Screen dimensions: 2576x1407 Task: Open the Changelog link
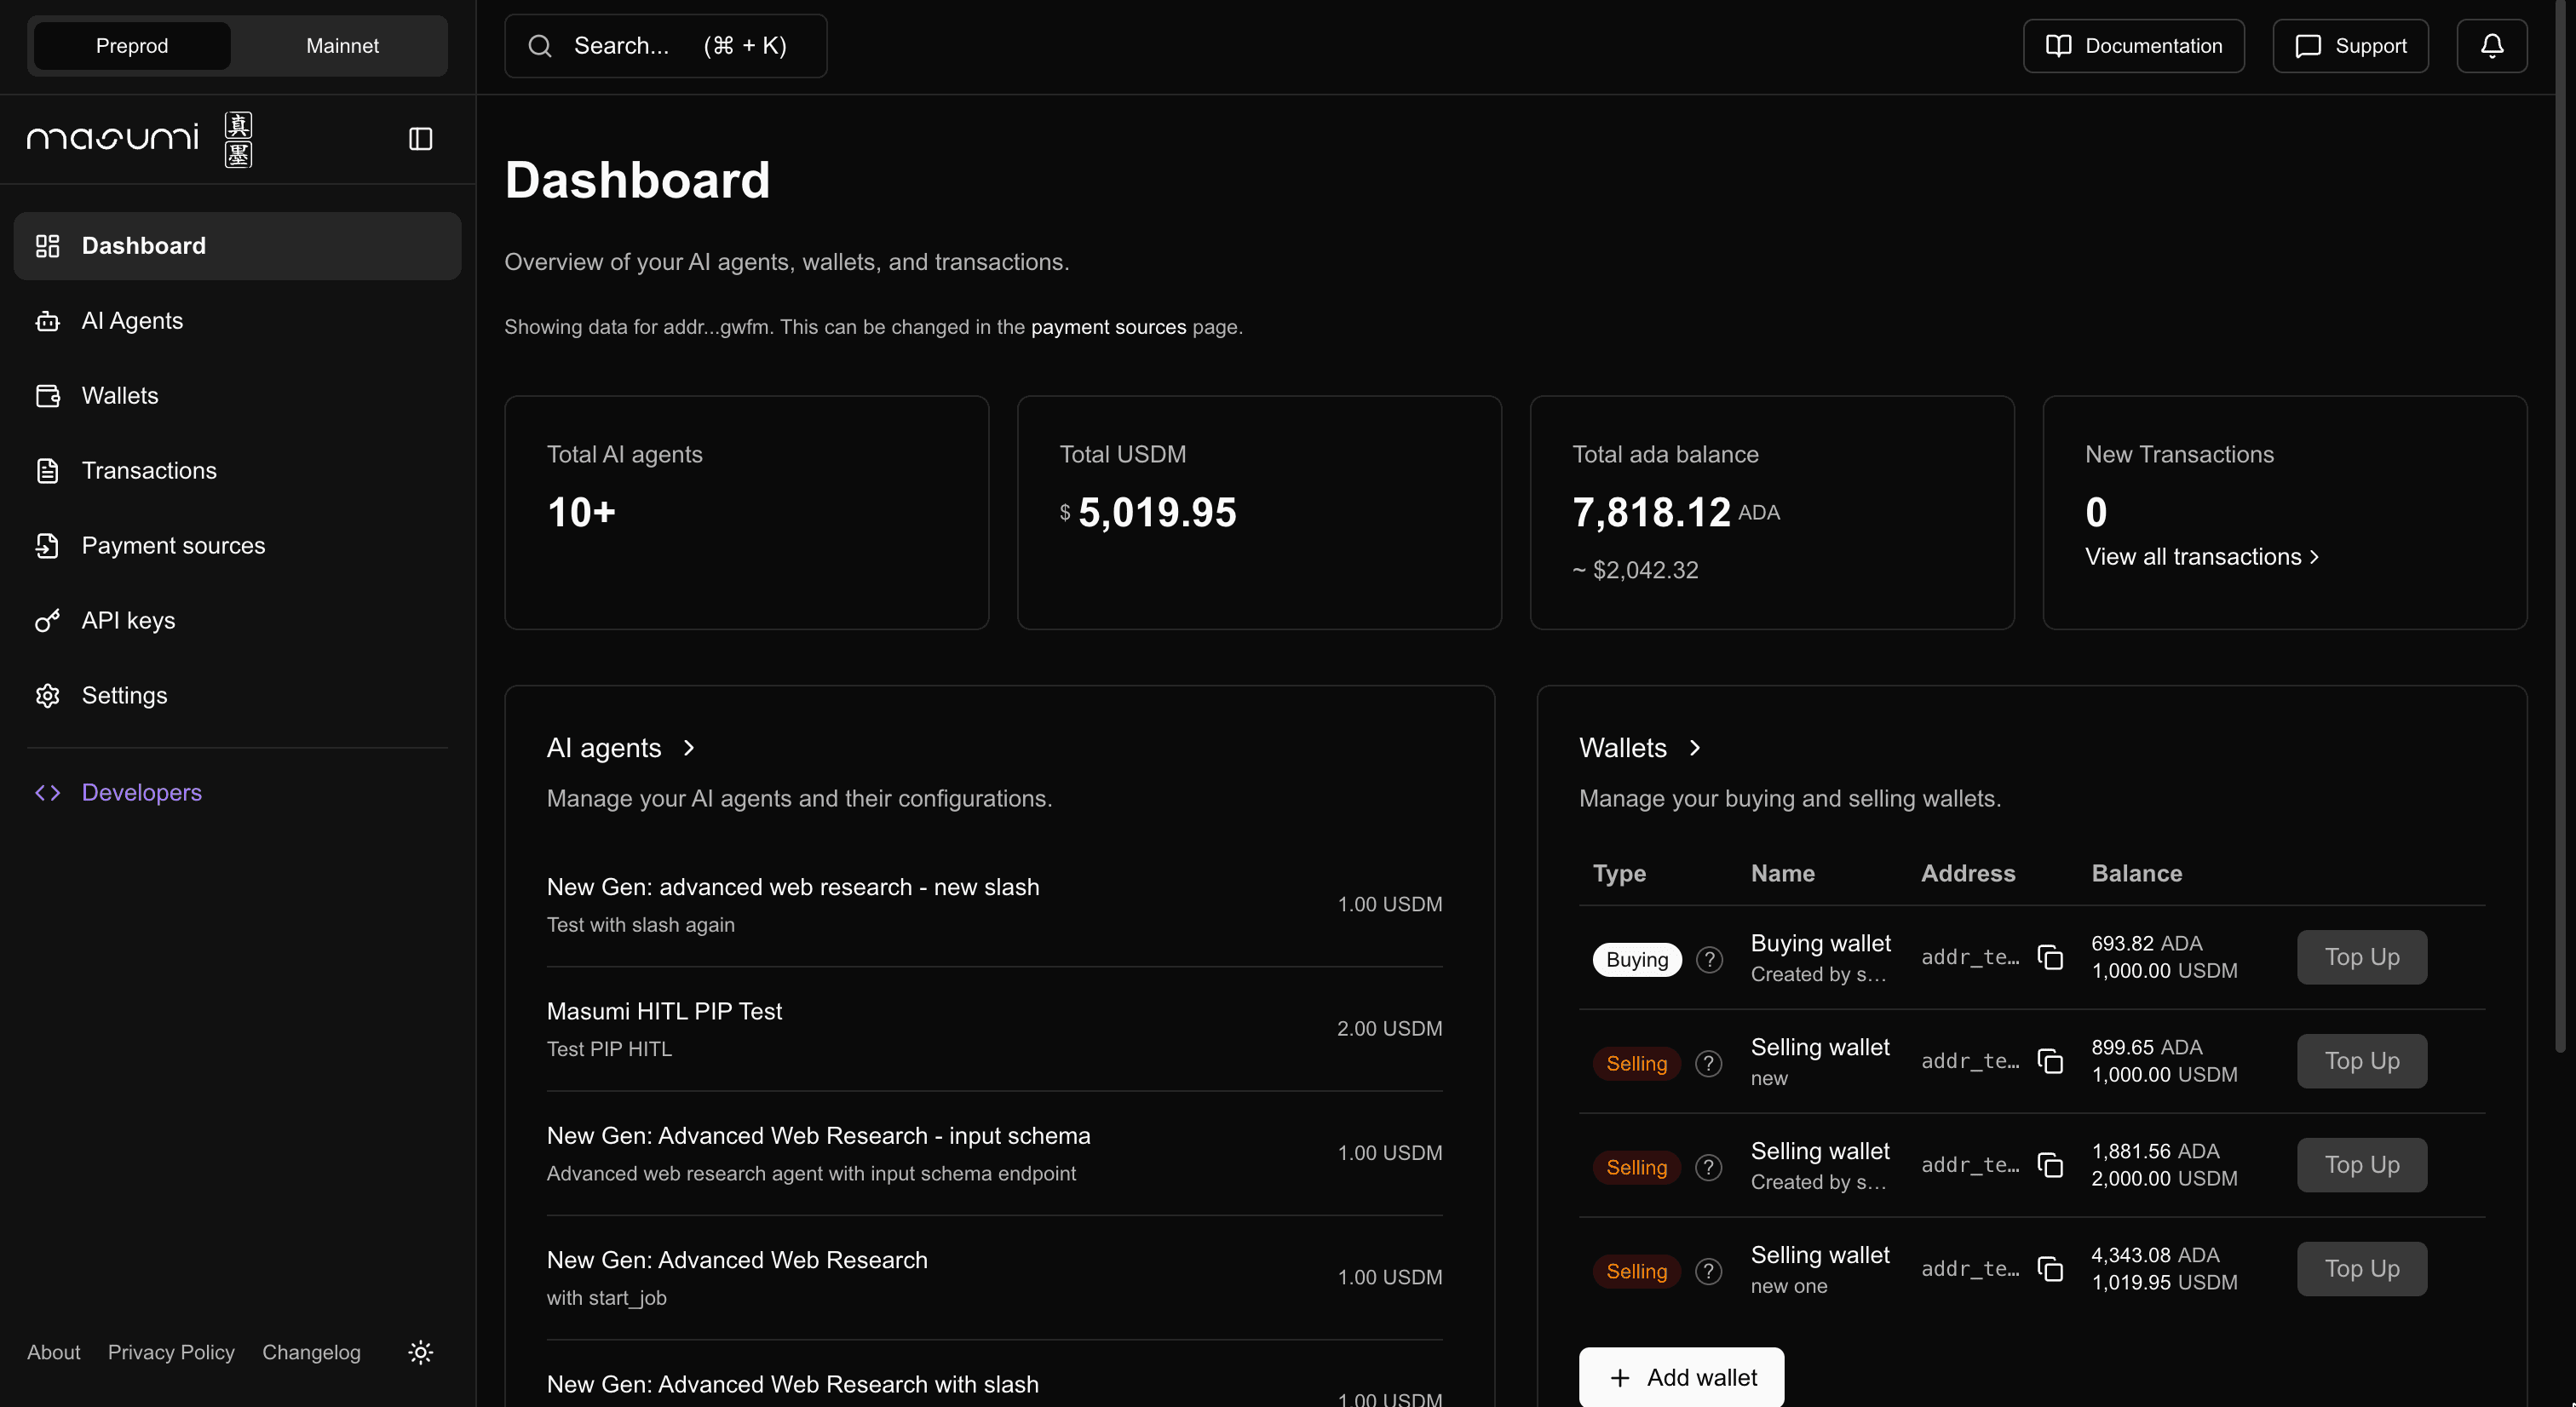coord(311,1353)
